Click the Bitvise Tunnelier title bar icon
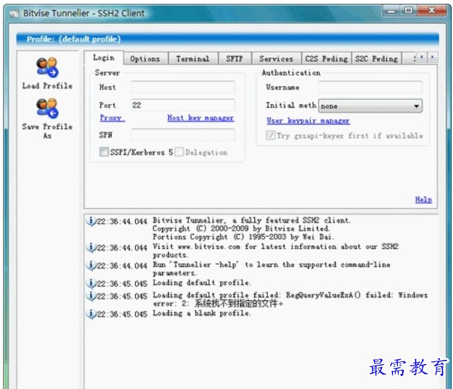The image size is (453, 389). 14,13
